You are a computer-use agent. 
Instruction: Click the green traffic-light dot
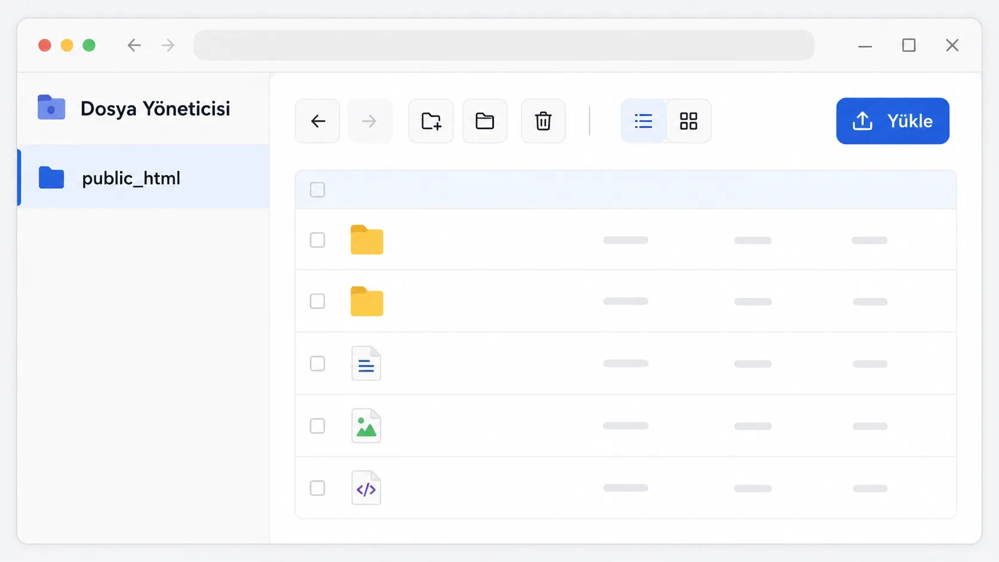89,45
